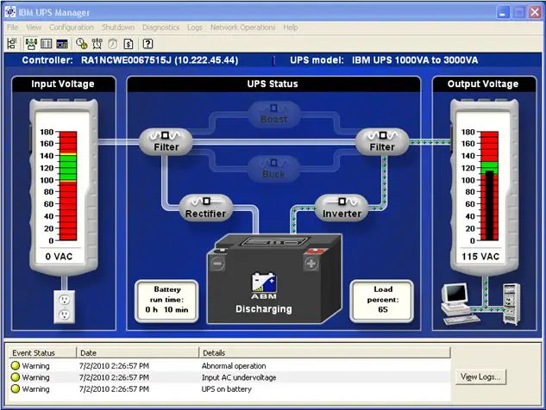Click the yellow clock toolbar icon

(x=83, y=42)
